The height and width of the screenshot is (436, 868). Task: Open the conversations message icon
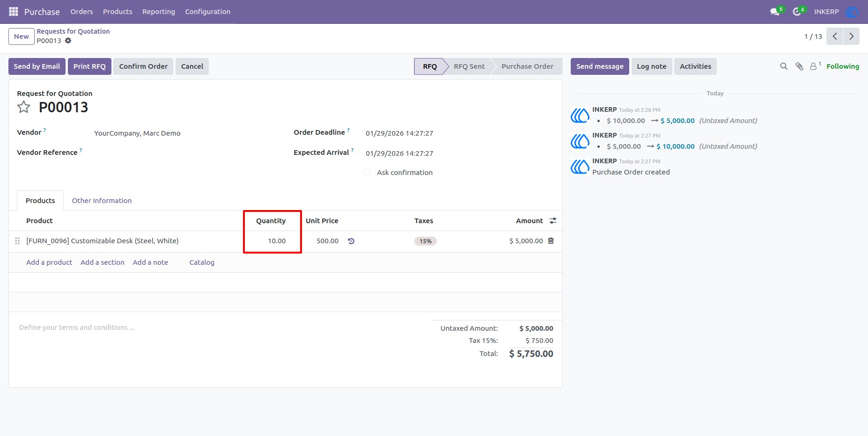(x=775, y=12)
